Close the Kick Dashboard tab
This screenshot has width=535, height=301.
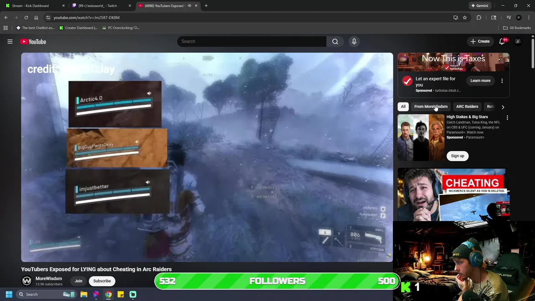64,6
